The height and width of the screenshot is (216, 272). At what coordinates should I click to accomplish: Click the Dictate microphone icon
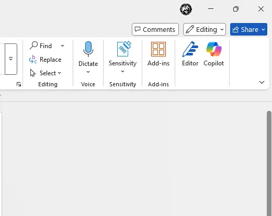[x=88, y=49]
